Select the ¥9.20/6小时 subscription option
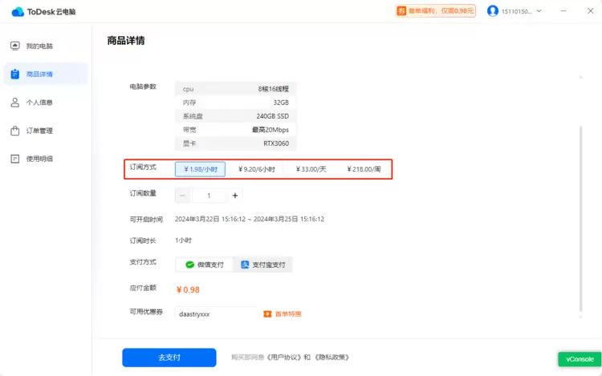The width and height of the screenshot is (602, 376). click(x=257, y=169)
